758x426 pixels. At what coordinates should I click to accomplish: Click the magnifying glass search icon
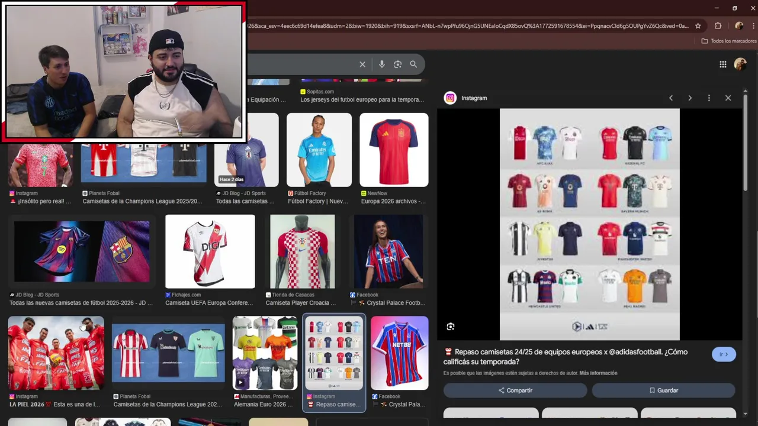tap(413, 64)
